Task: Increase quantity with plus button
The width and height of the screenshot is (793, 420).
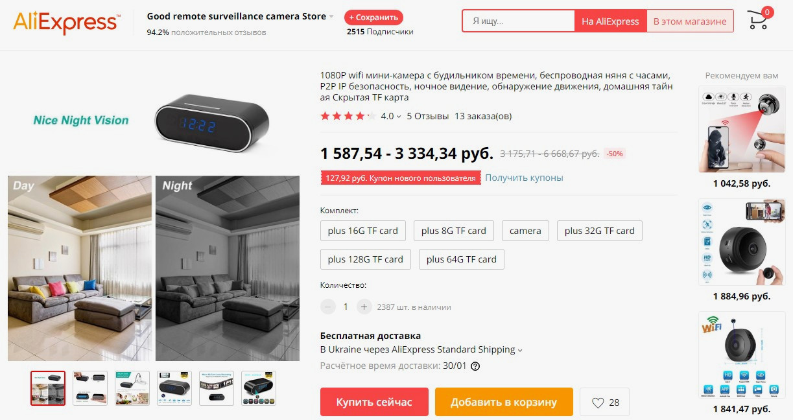Action: click(x=364, y=307)
